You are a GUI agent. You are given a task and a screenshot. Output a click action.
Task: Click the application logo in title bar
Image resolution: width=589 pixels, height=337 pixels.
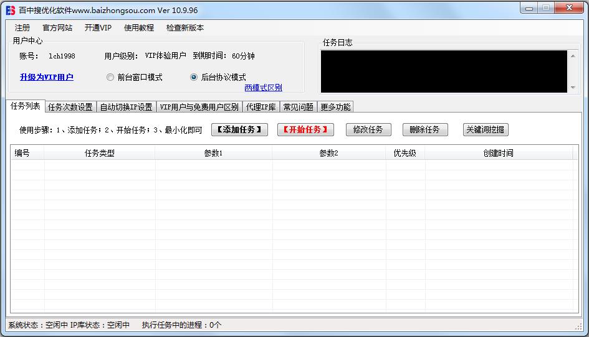tap(11, 10)
